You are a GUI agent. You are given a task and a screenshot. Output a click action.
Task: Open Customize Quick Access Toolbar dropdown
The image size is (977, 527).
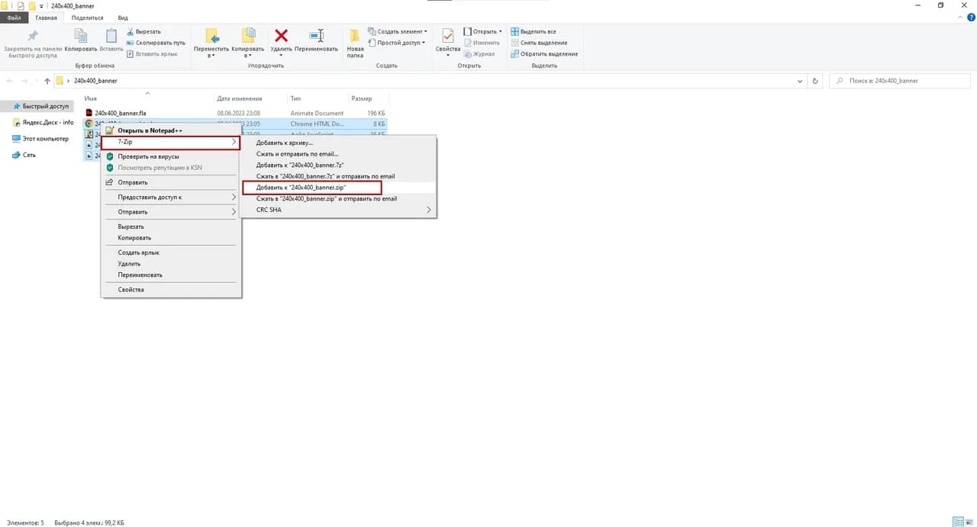(x=41, y=6)
